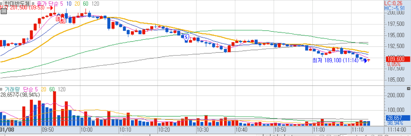Select the green 60 price moving average label

point(86,3)
